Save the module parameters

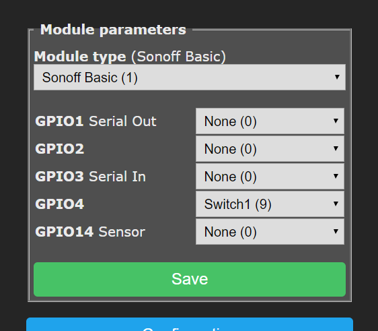190,279
